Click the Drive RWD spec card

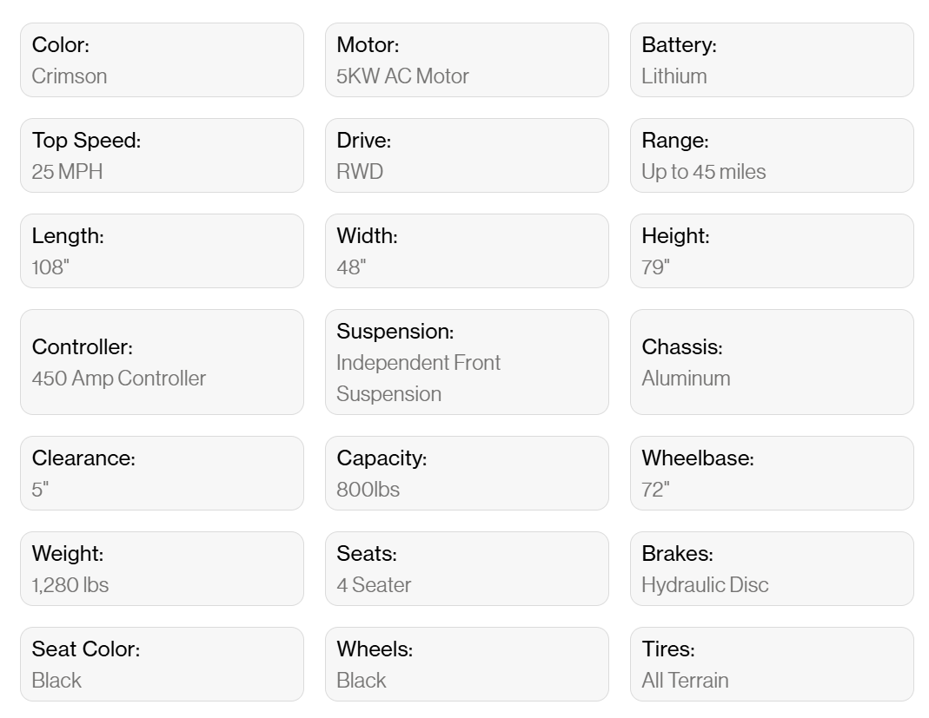point(467,155)
